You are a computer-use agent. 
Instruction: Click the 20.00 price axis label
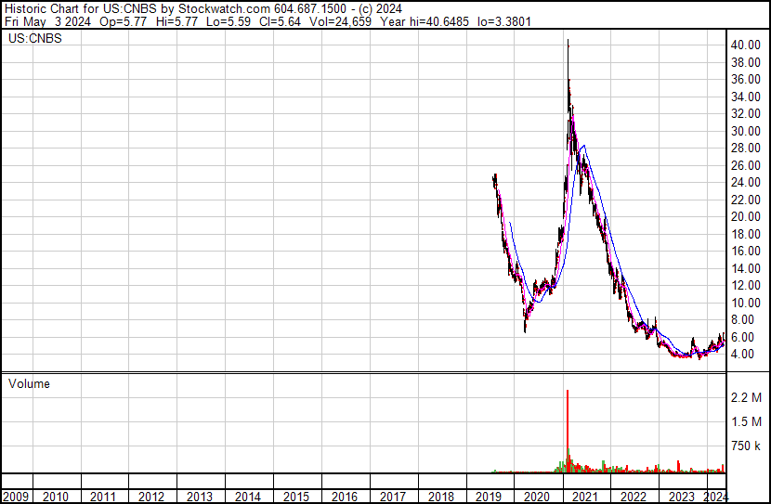[x=745, y=216]
